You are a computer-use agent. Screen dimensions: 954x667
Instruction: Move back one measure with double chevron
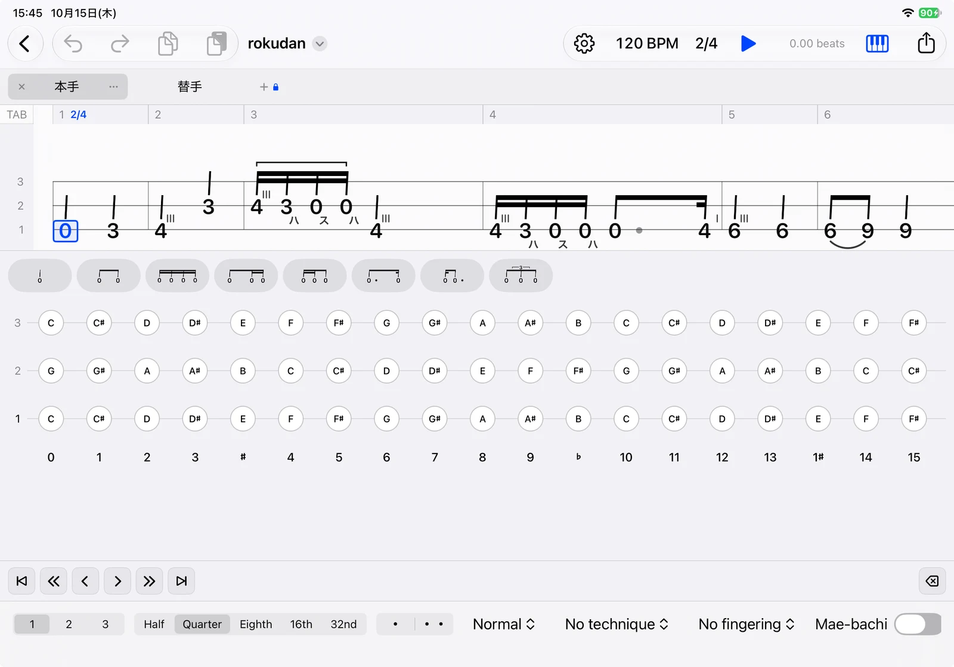point(54,581)
